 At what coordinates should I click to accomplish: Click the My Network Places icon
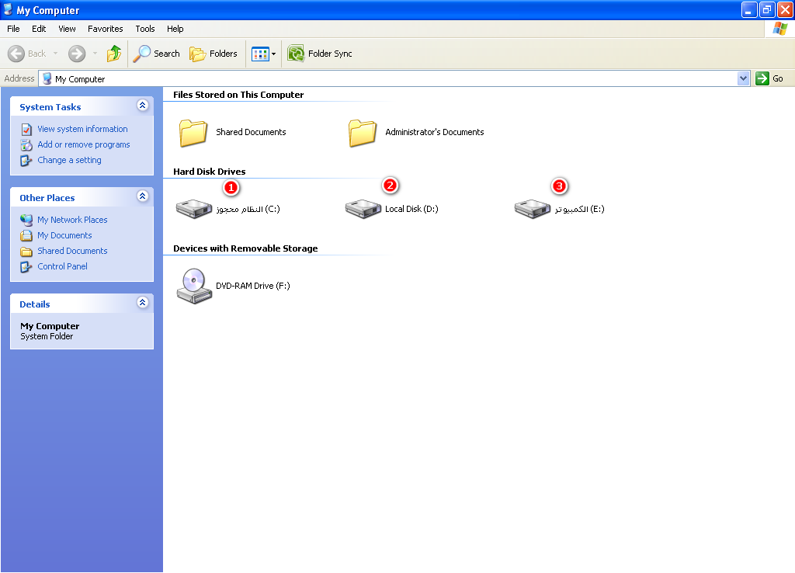coord(26,220)
